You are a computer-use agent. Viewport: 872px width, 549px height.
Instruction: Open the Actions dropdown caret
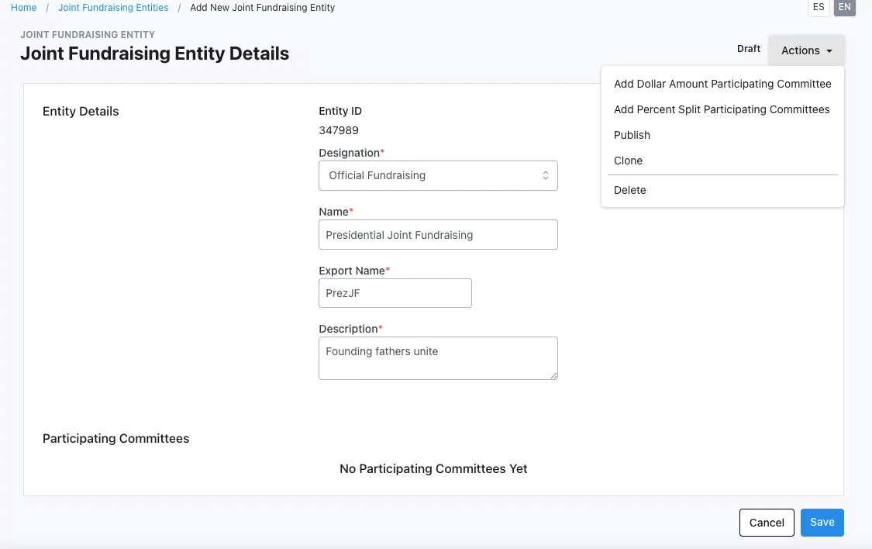coord(829,50)
